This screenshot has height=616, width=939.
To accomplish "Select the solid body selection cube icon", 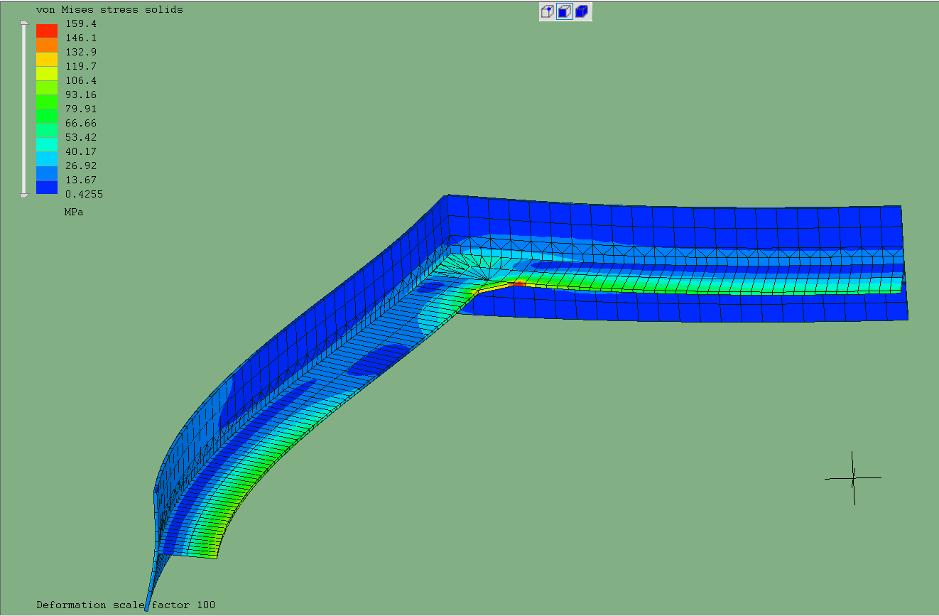I will pyautogui.click(x=582, y=11).
